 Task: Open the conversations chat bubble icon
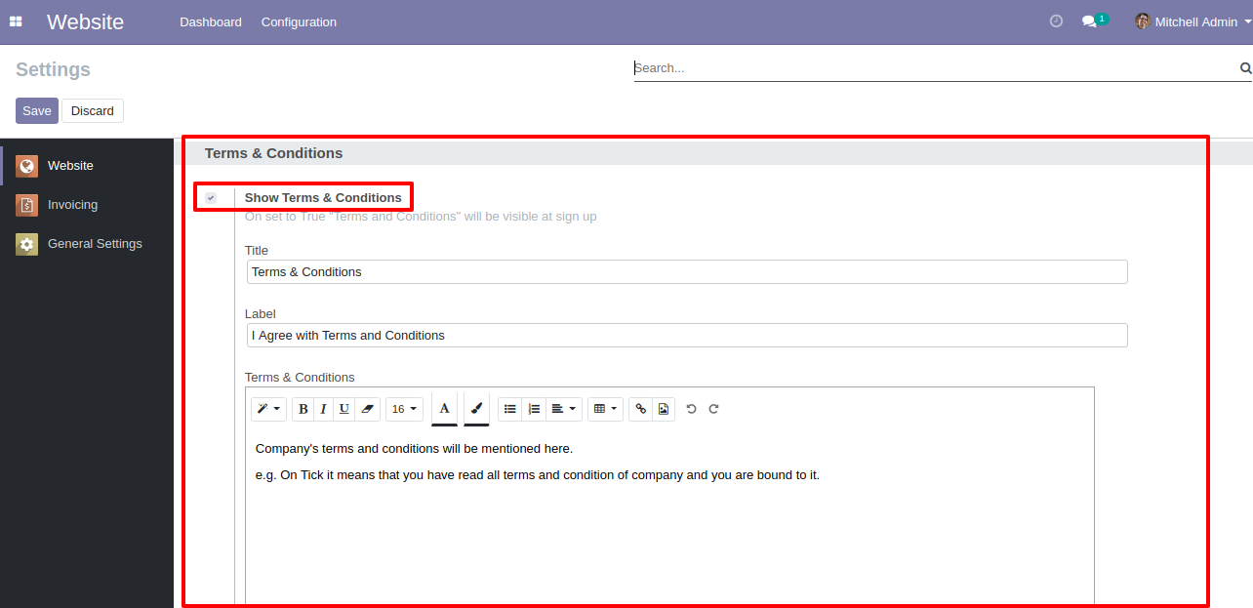[1090, 21]
